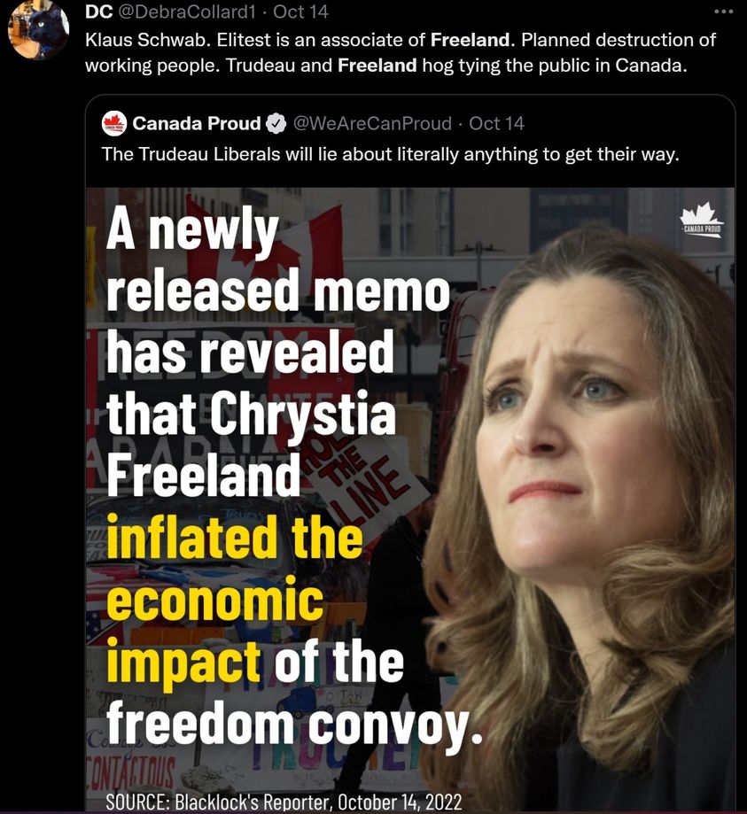Screen dimensions: 747x814
Task: Open the Freeland memo image
Action: coord(410,499)
